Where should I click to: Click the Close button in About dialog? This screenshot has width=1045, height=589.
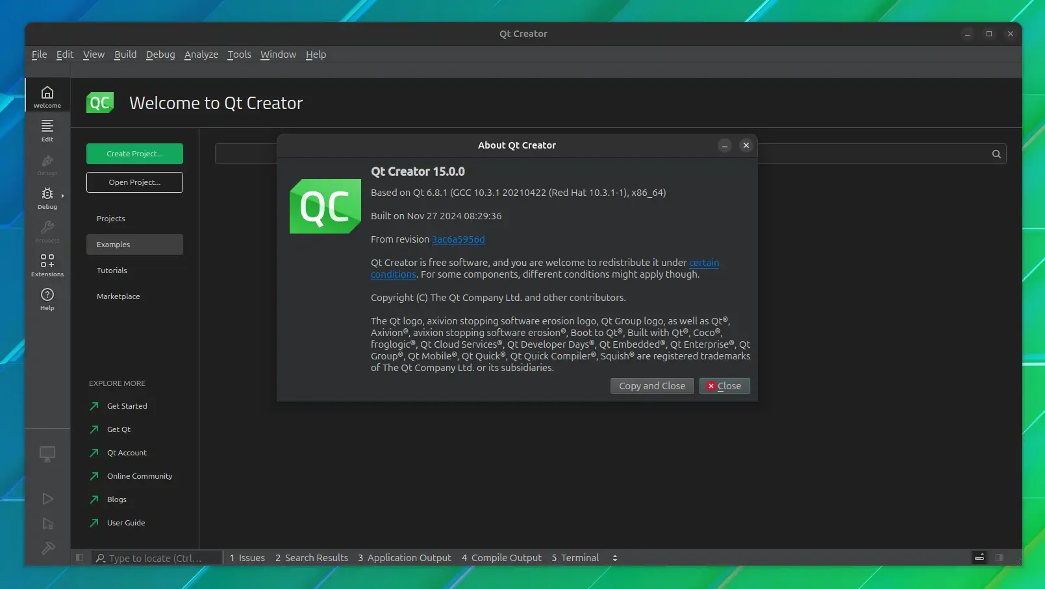point(725,386)
